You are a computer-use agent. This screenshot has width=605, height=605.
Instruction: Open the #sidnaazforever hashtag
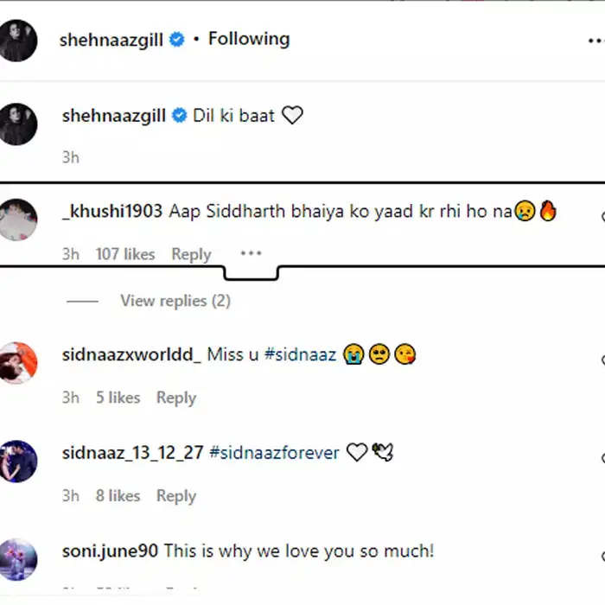[x=274, y=453]
